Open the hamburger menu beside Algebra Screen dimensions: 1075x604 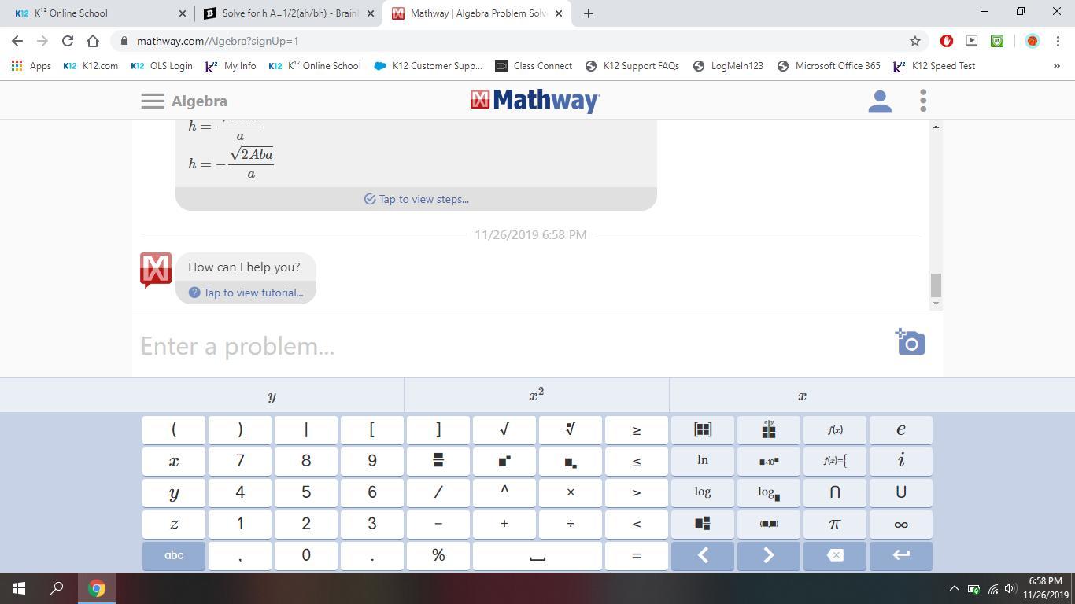(153, 101)
